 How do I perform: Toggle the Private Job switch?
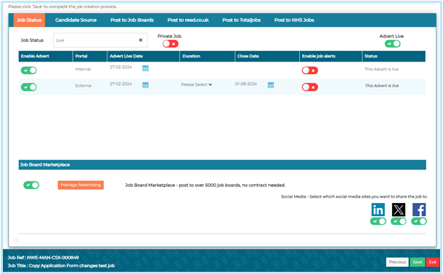[x=171, y=43]
